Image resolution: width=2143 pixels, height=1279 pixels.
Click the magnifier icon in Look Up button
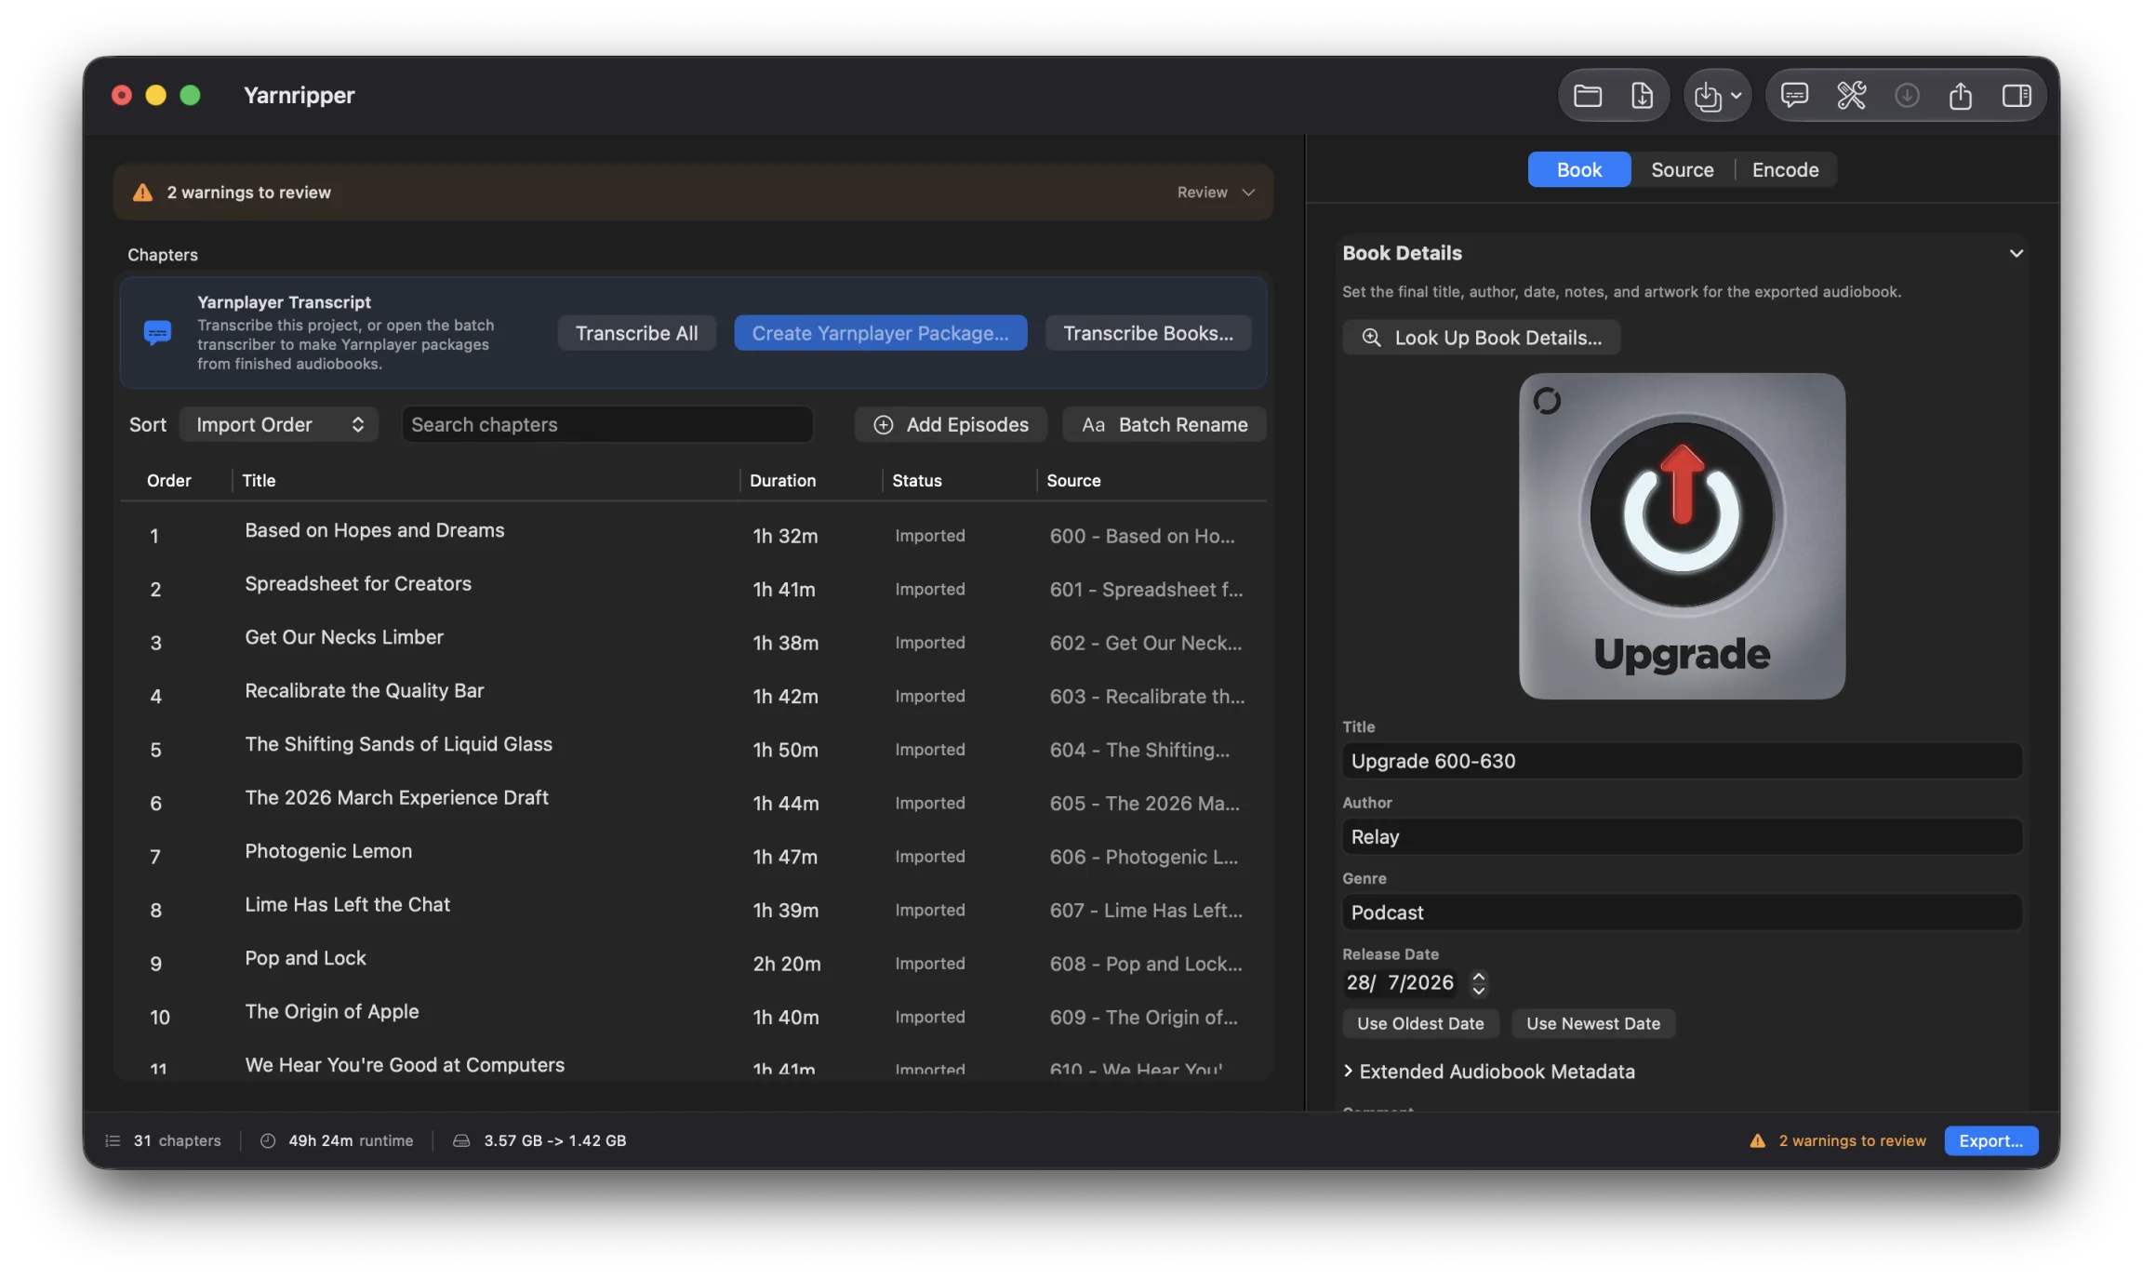[x=1371, y=337]
